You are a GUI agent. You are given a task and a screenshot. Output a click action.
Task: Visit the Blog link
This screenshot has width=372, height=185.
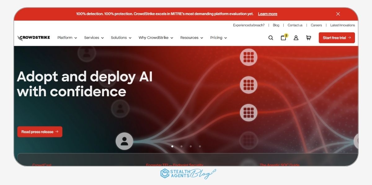pyautogui.click(x=276, y=25)
